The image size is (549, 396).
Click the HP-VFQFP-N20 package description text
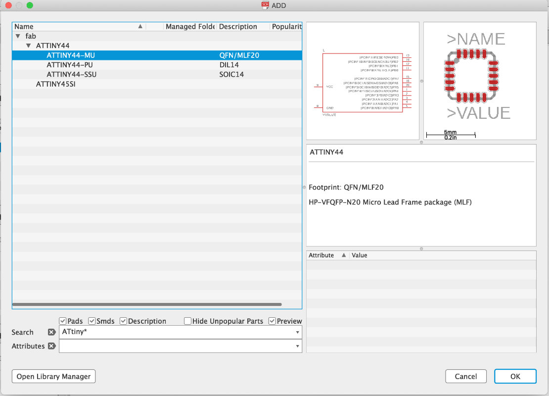(x=390, y=202)
